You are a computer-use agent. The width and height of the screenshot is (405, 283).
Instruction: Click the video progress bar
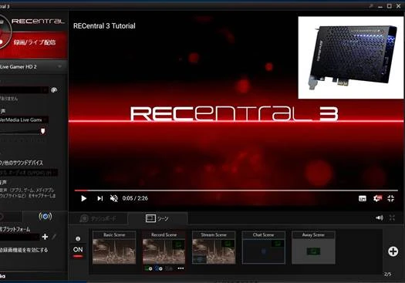coord(236,190)
